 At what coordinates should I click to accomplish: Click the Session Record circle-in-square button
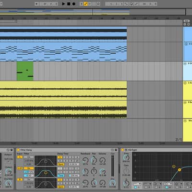click(x=98, y=4)
